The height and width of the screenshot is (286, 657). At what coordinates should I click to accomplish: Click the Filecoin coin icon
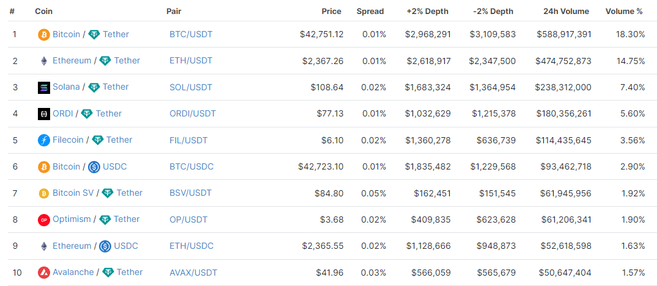pyautogui.click(x=43, y=140)
